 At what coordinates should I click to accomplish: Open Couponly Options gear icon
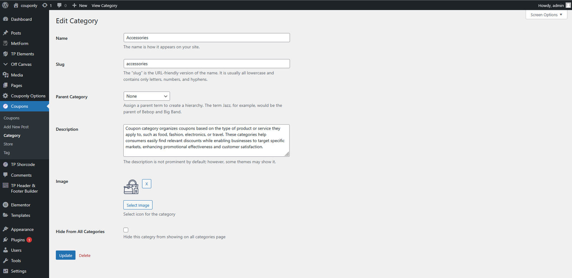pyautogui.click(x=6, y=96)
